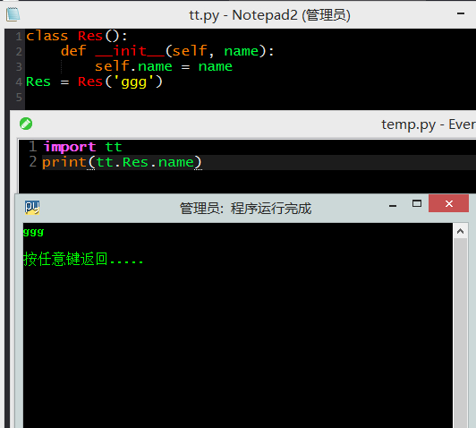This screenshot has width=476, height=428.
Task: Click line number 2 in temp.py gutter
Action: pyautogui.click(x=33, y=161)
